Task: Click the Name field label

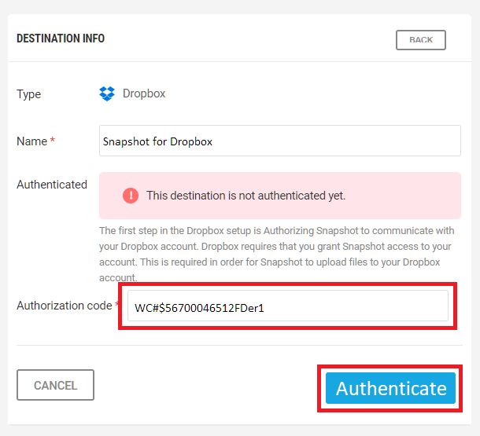Action: [x=31, y=141]
